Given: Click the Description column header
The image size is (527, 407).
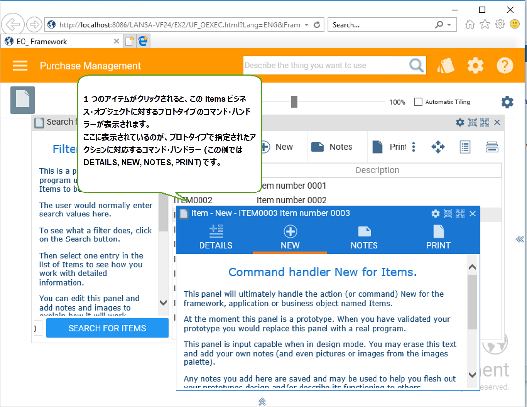Looking at the screenshot, I should click(377, 170).
